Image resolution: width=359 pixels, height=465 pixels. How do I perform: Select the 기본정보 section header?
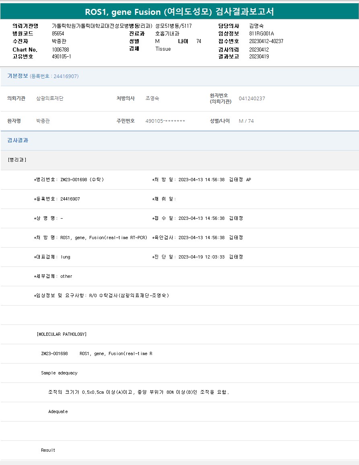tap(18, 76)
